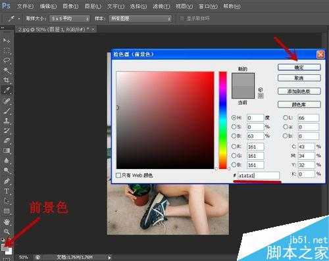
Task: Select the Eraser tool
Action: [x=7, y=141]
